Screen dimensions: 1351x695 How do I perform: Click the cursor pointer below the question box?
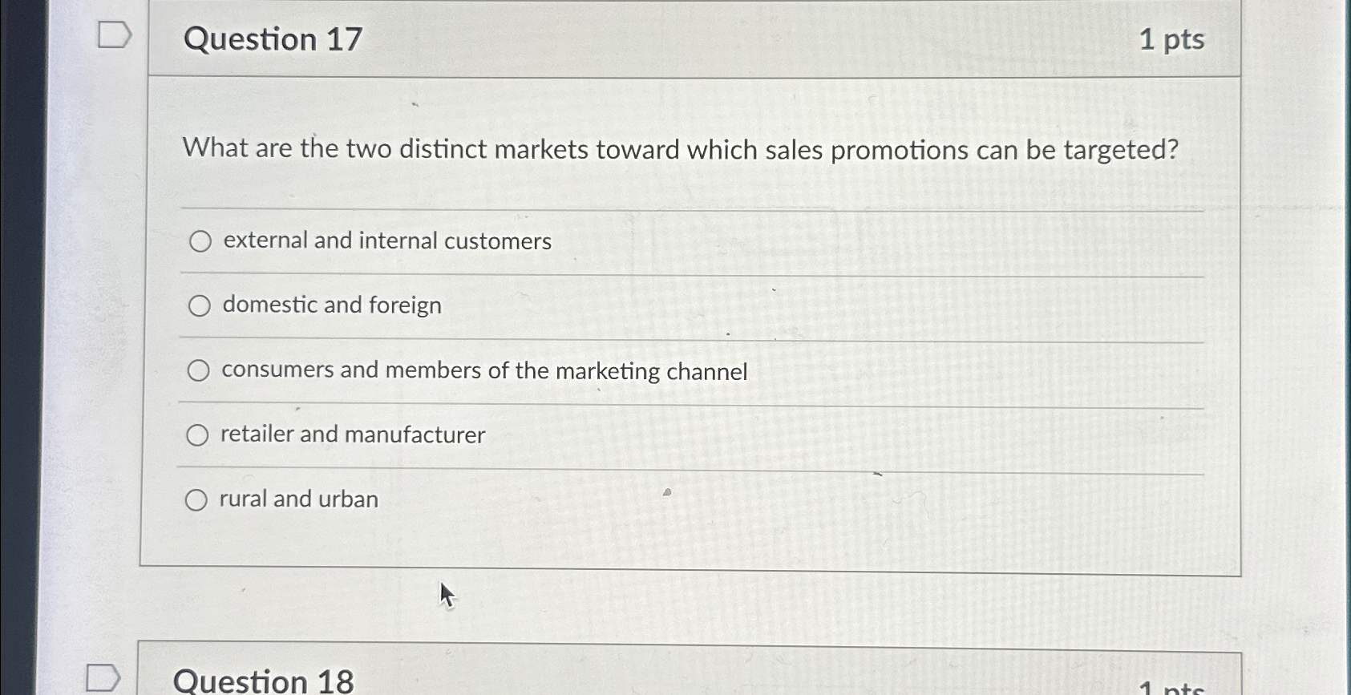click(447, 595)
